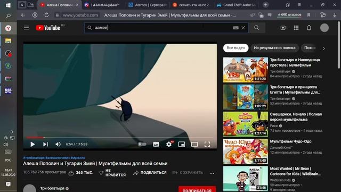
Task: Open the 69K отзывов reviews badge
Action: coord(289,15)
